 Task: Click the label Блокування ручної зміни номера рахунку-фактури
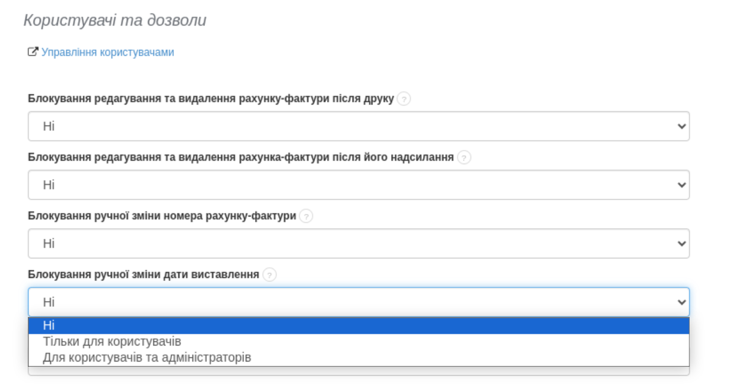164,215
